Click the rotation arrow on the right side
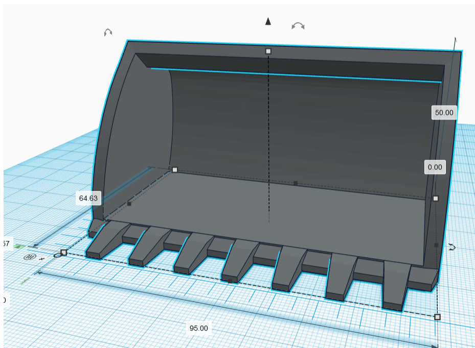The width and height of the screenshot is (475, 348). (452, 247)
